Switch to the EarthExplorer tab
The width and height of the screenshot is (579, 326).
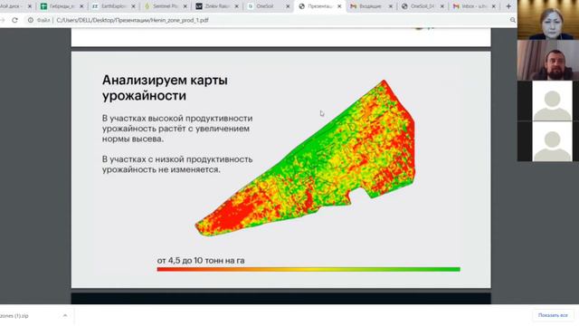[113, 6]
